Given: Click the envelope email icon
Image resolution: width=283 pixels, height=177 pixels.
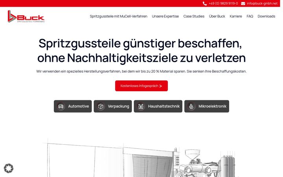Looking at the screenshot, I should (x=243, y=4).
